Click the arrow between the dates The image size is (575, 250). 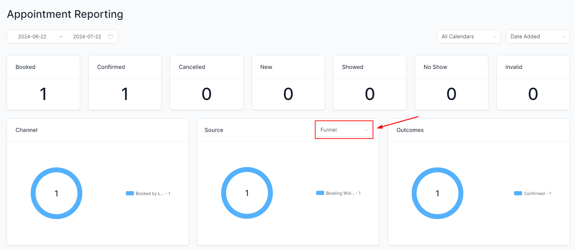coord(60,37)
